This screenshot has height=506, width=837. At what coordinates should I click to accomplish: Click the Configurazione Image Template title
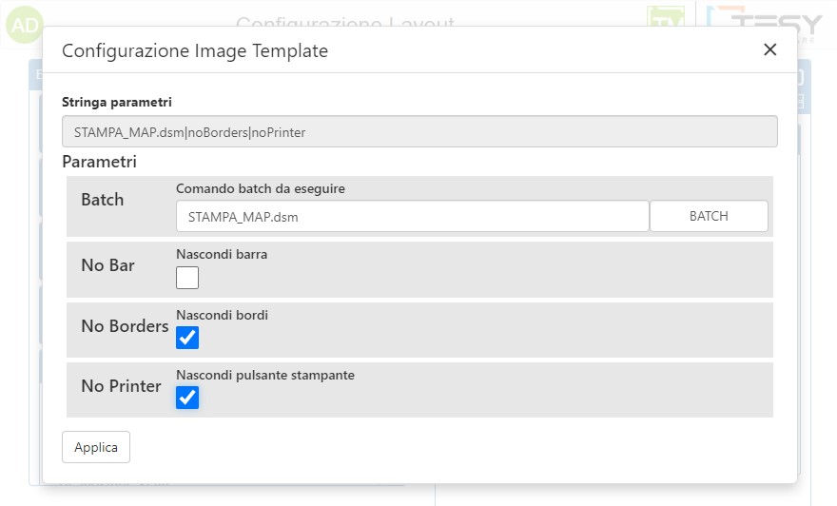tap(195, 51)
